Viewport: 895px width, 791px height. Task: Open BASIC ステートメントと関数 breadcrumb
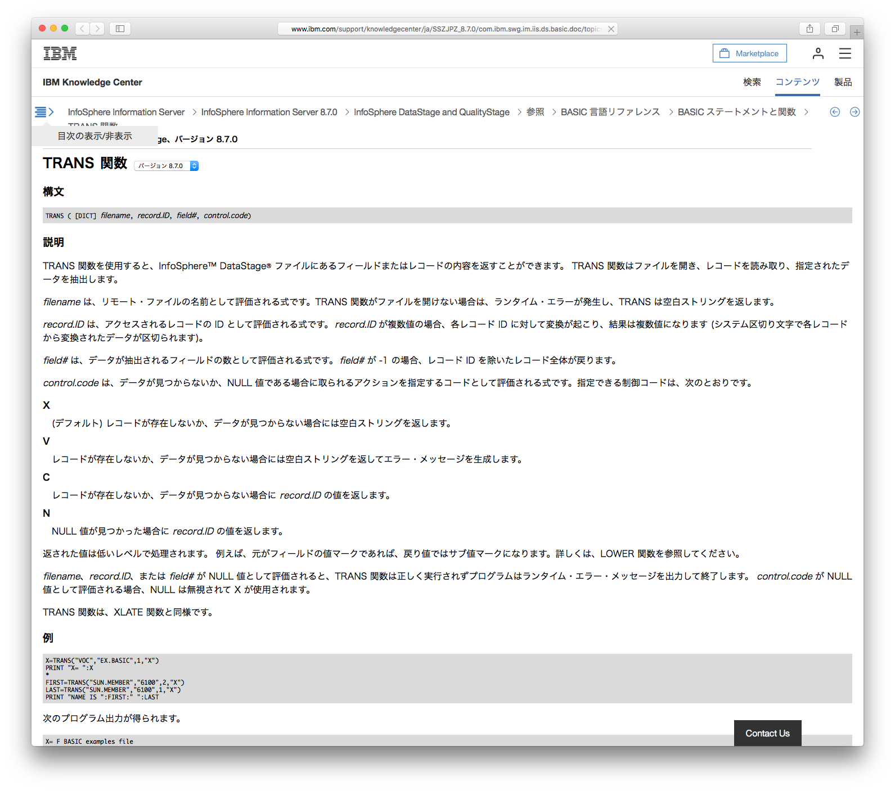tap(736, 112)
